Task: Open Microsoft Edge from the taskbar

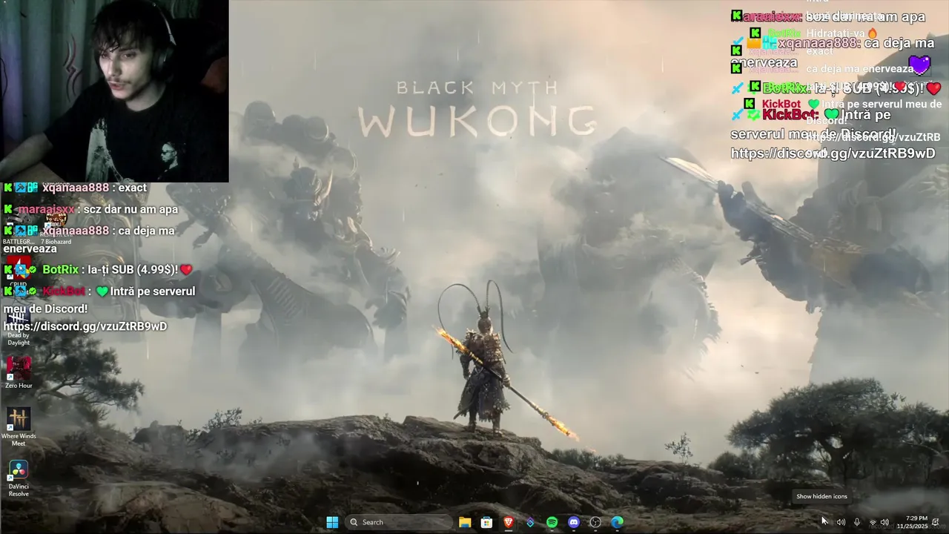Action: pyautogui.click(x=617, y=522)
